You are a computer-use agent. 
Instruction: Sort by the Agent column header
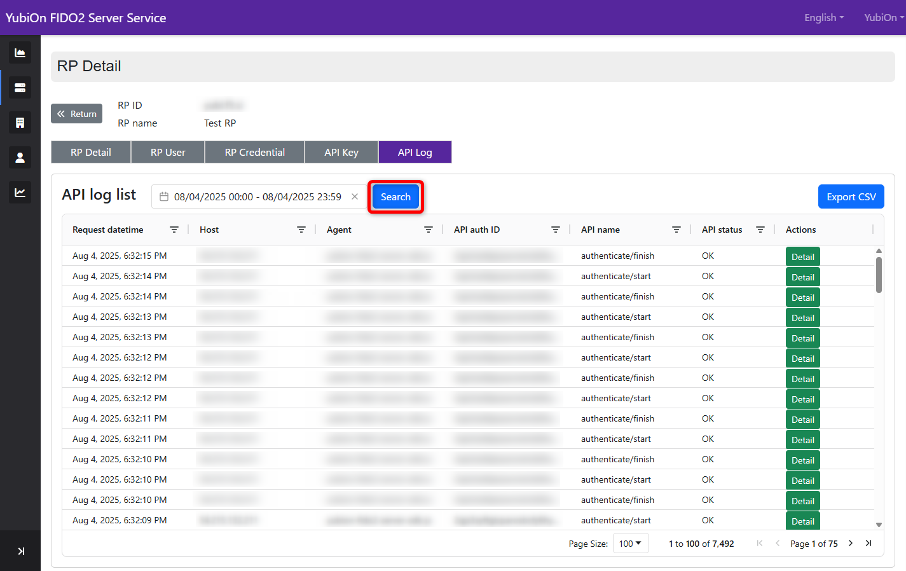[339, 230]
